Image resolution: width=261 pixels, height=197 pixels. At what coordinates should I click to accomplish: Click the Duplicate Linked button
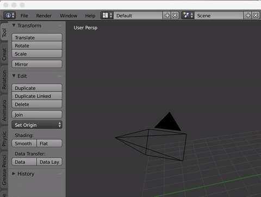click(37, 96)
